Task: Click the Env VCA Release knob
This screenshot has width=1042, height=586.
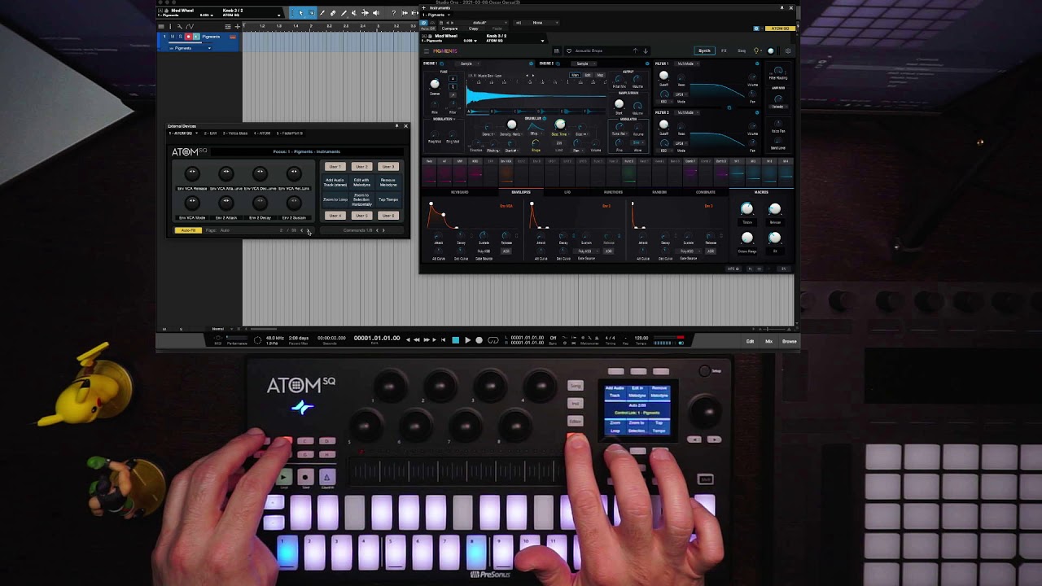Action: [x=192, y=173]
